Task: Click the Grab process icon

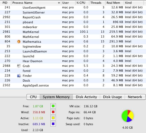Action: pos(19,66)
